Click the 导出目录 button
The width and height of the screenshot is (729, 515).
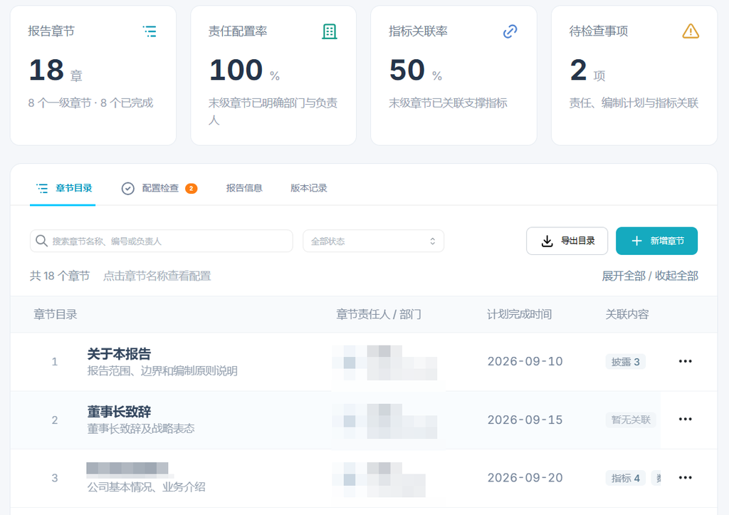(567, 241)
